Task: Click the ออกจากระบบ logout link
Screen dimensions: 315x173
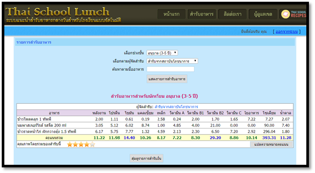Action: (x=286, y=32)
